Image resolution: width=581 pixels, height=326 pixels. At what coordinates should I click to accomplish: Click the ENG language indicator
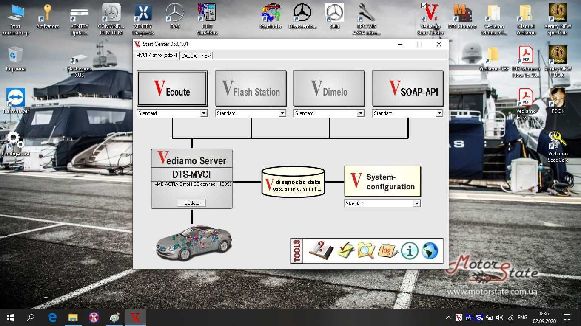click(522, 318)
